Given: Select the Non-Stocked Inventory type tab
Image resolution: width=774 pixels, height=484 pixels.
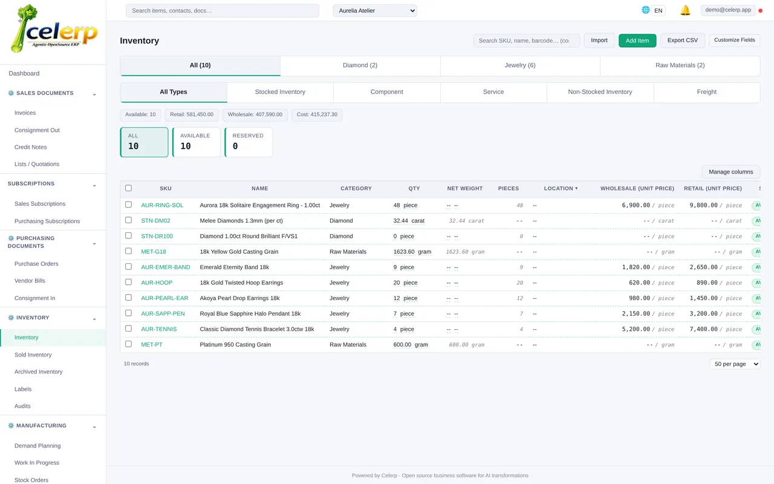Looking at the screenshot, I should coord(600,92).
